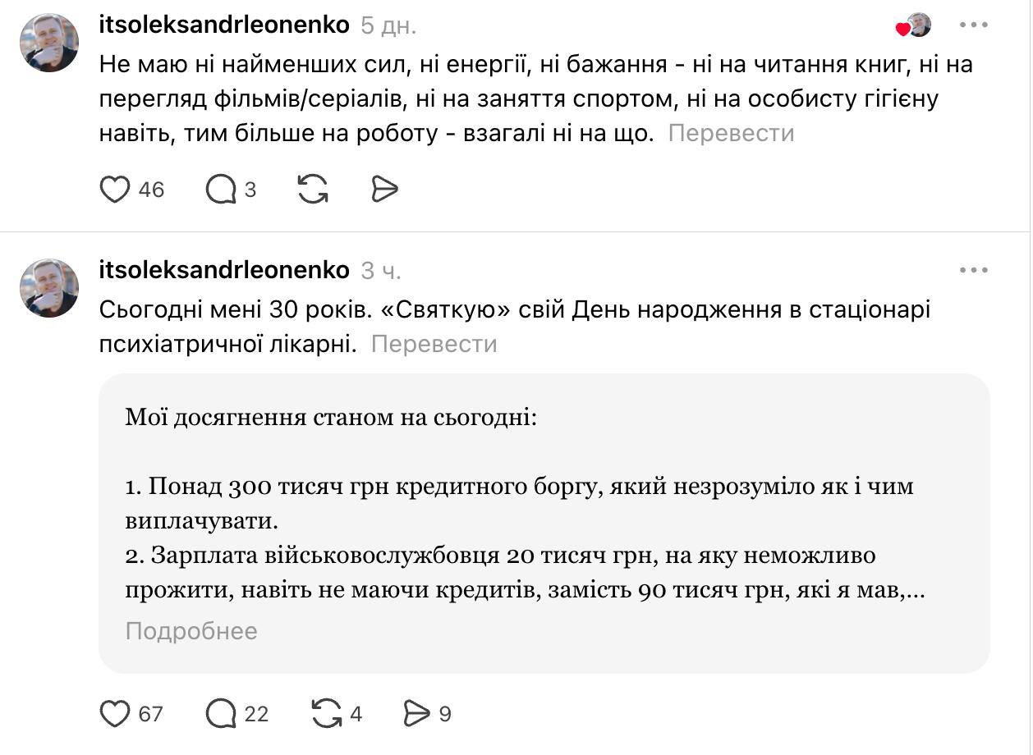Share the birthday post with 9 shares
Image resolution: width=1033 pixels, height=755 pixels.
click(x=417, y=714)
